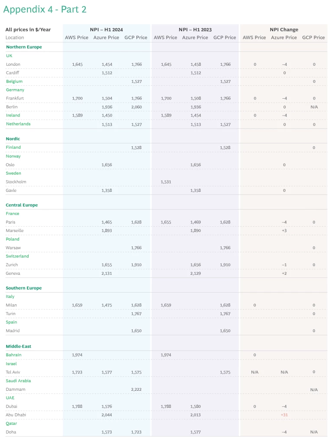Select the Frankfurt row label
This screenshot has height=444, width=333.
click(15, 98)
